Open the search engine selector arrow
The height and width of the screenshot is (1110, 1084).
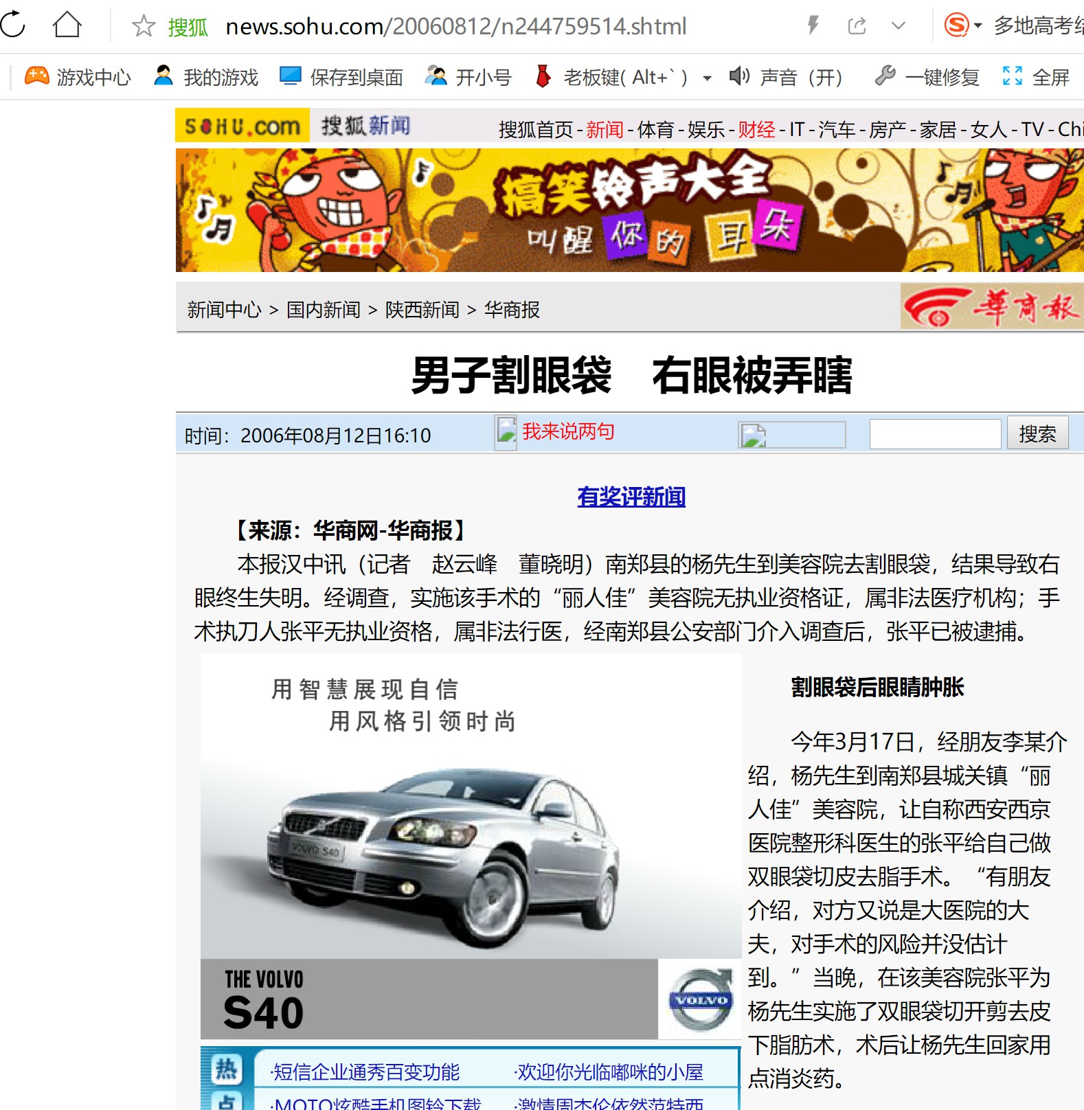pos(978,26)
